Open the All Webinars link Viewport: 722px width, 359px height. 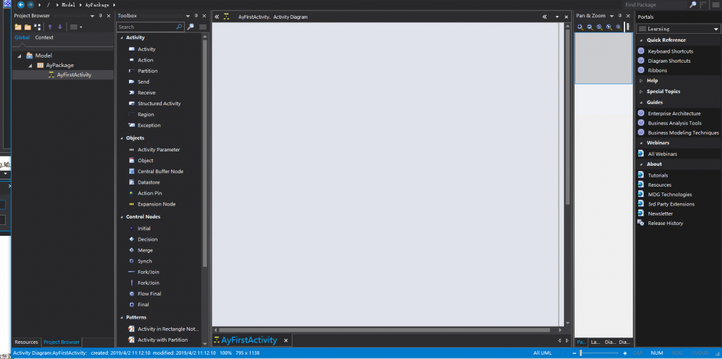(663, 154)
